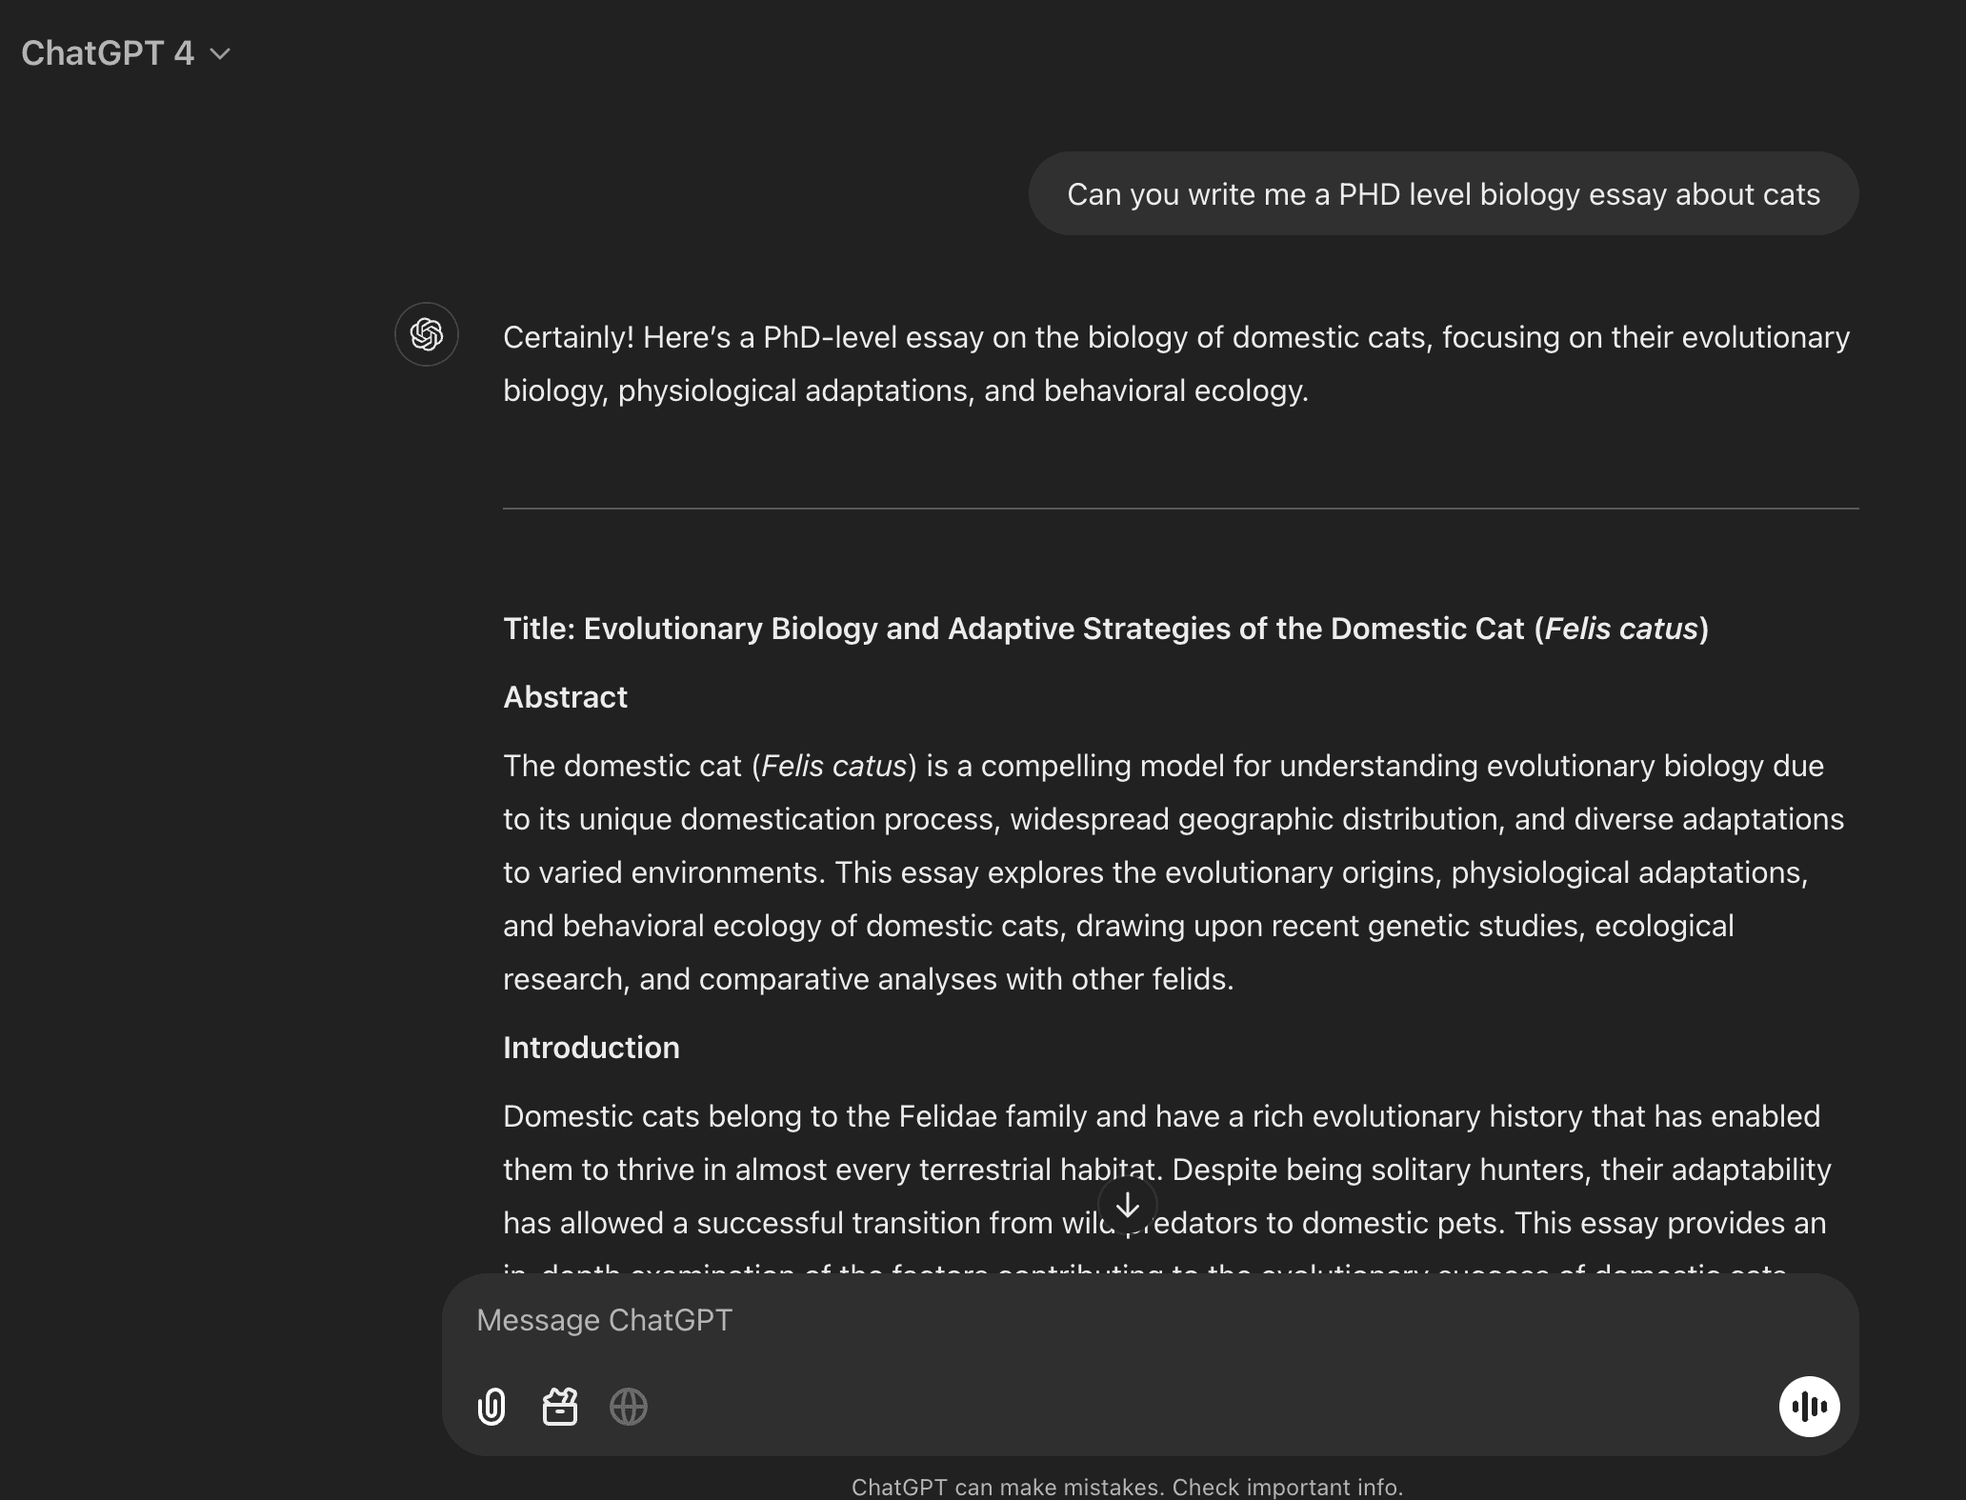
Task: Click the scroll-to-bottom down arrow
Action: click(x=1128, y=1206)
